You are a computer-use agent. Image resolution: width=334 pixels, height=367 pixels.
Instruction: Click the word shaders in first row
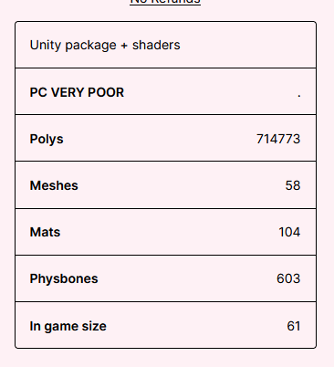click(x=156, y=45)
